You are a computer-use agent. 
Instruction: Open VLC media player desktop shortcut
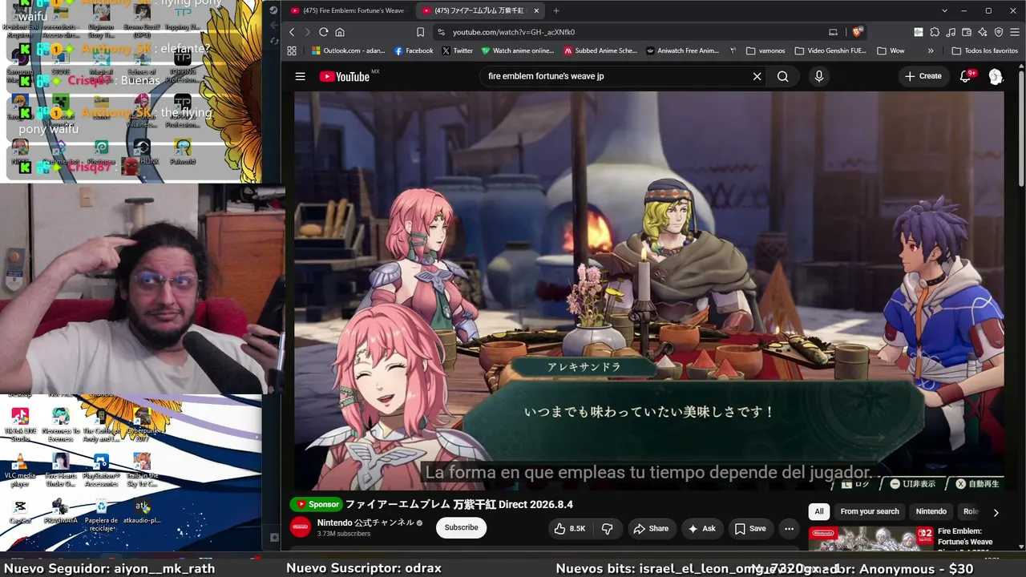click(20, 470)
